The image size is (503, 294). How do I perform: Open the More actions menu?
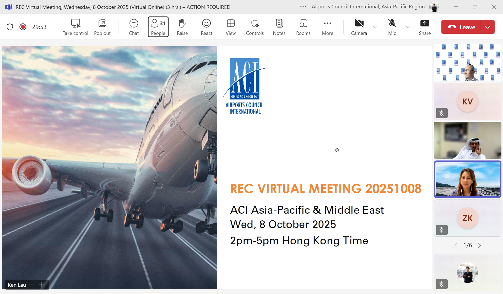tap(327, 27)
